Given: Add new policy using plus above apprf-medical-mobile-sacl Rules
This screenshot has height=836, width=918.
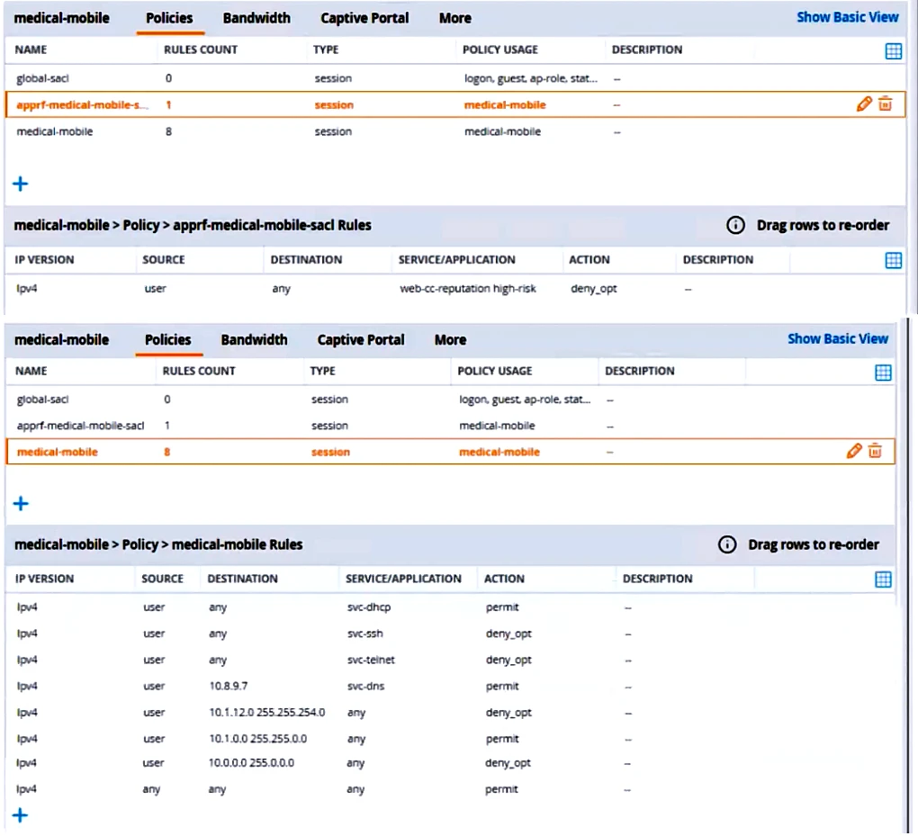Looking at the screenshot, I should click(20, 184).
